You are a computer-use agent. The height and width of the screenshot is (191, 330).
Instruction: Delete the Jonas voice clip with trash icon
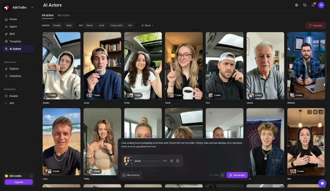pyautogui.click(x=178, y=161)
